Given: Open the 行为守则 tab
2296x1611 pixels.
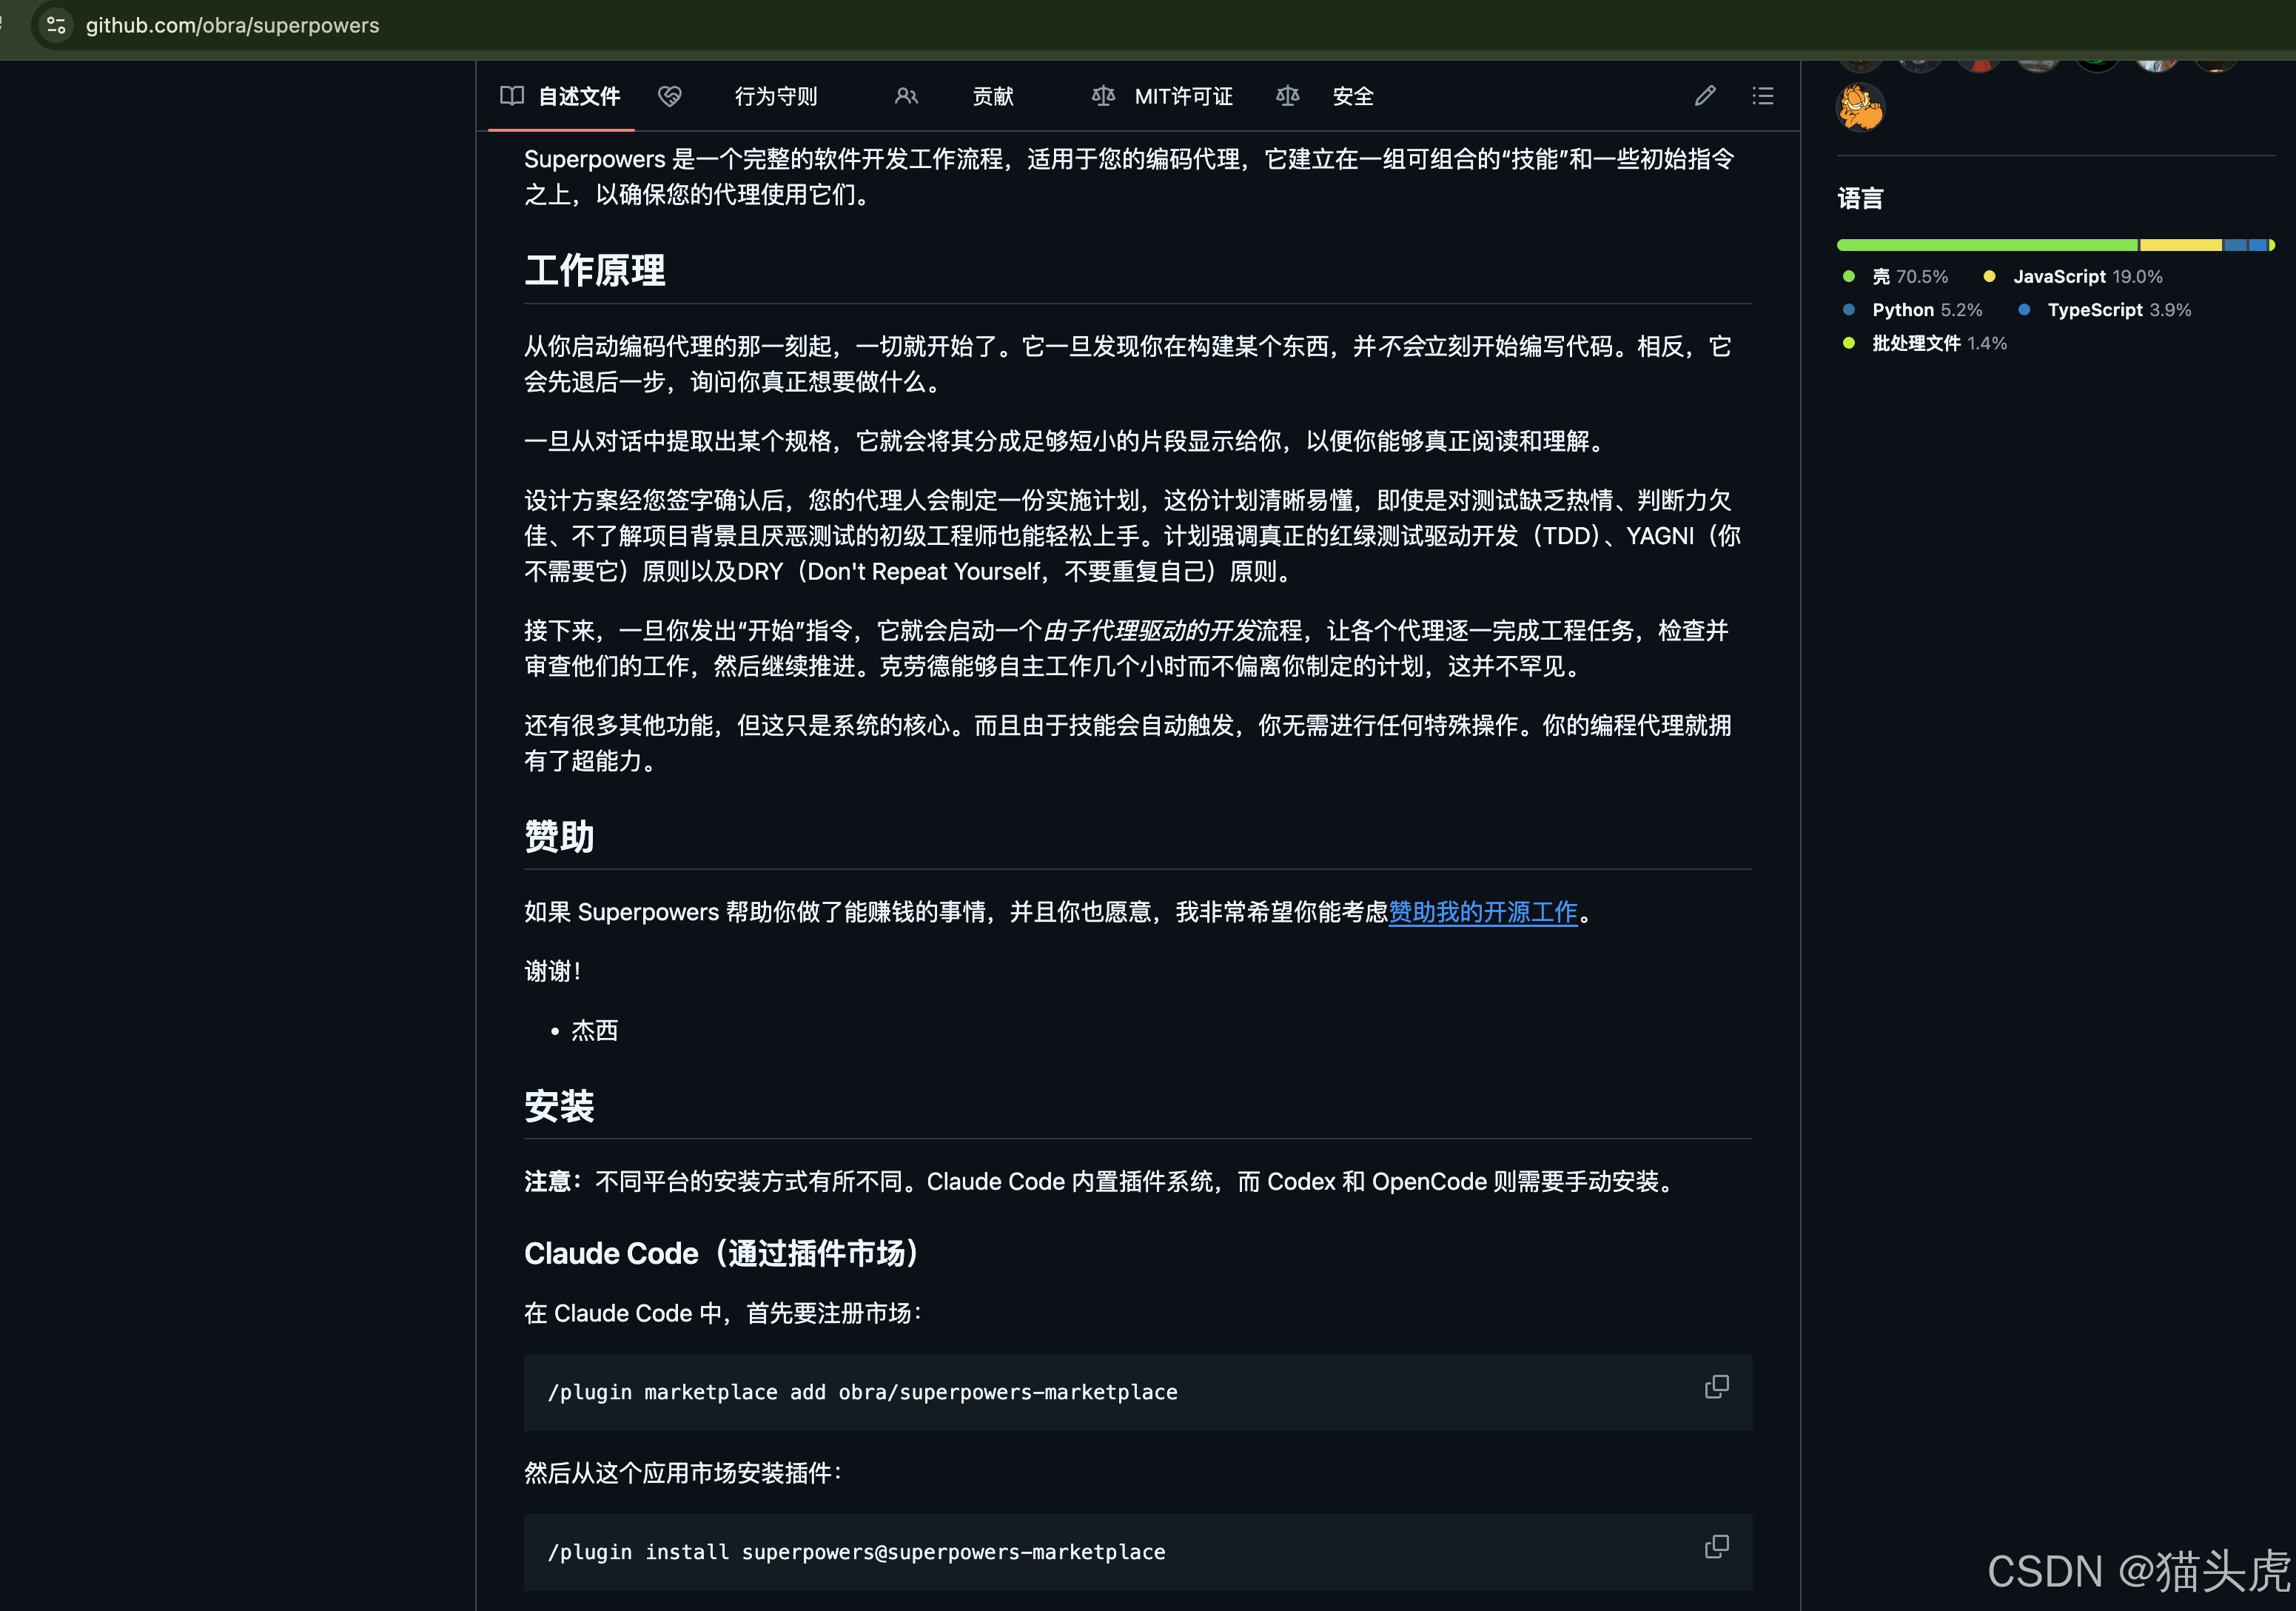Looking at the screenshot, I should point(775,96).
